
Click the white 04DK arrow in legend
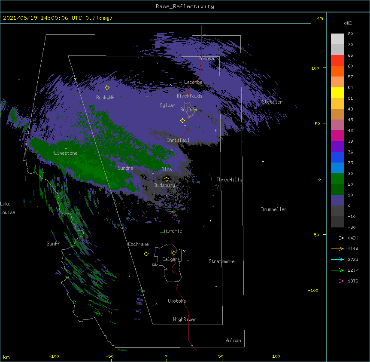(x=337, y=238)
